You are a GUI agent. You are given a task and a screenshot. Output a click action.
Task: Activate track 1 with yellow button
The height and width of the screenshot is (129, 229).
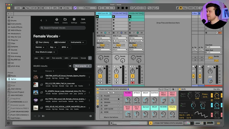coord(100,76)
